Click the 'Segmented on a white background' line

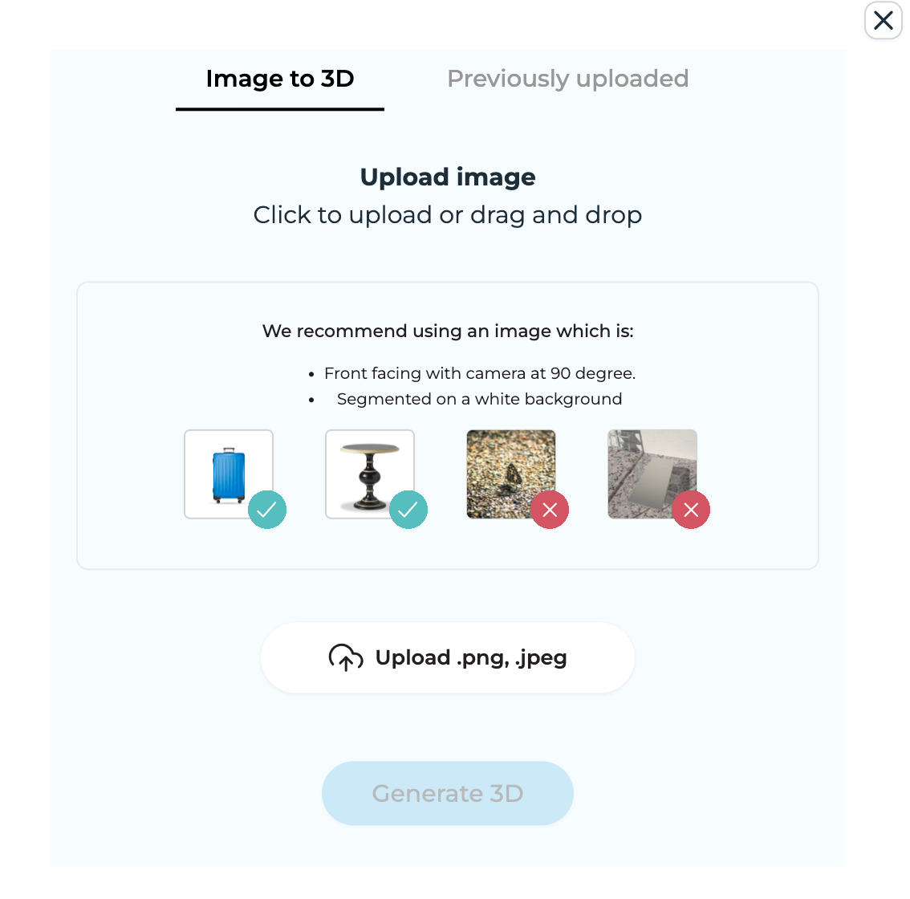point(479,399)
